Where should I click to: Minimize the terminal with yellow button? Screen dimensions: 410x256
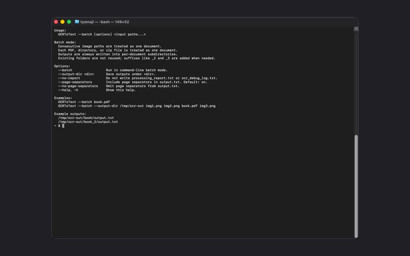tap(63, 22)
